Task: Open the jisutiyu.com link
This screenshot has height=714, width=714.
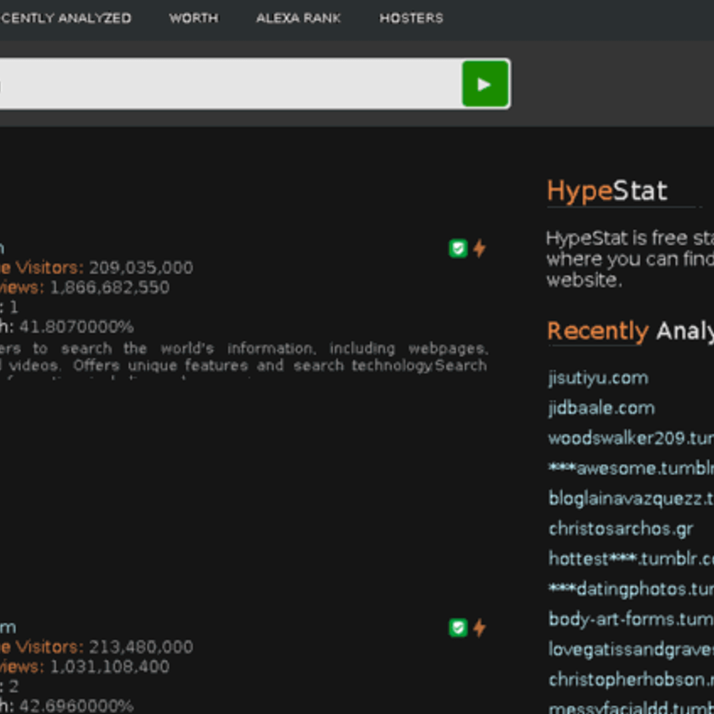Action: [x=598, y=378]
